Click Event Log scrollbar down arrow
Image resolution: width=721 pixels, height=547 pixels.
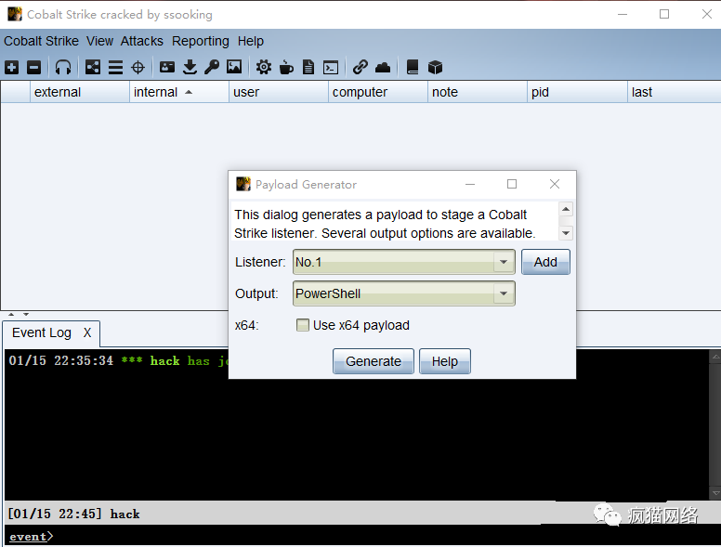(x=715, y=493)
